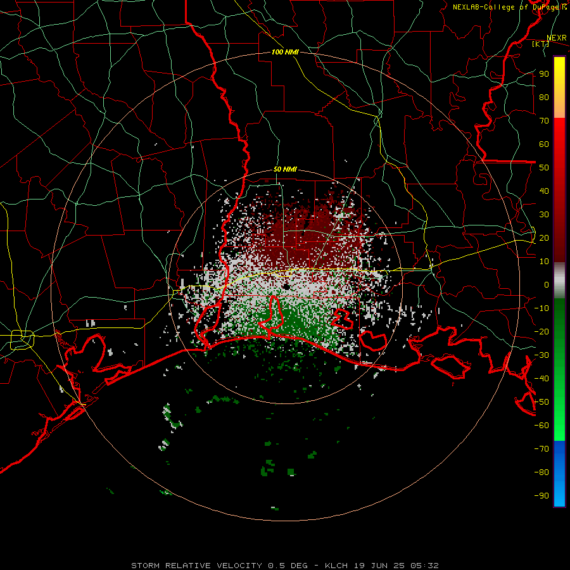Click the positive 60 value on scale
Image resolution: width=570 pixels, height=570 pixels.
544,144
